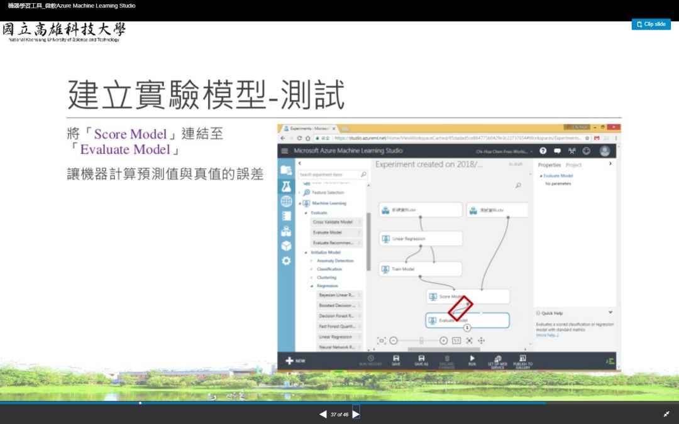679x424 pixels.
Task: Switch to the Project tab
Action: 573,165
